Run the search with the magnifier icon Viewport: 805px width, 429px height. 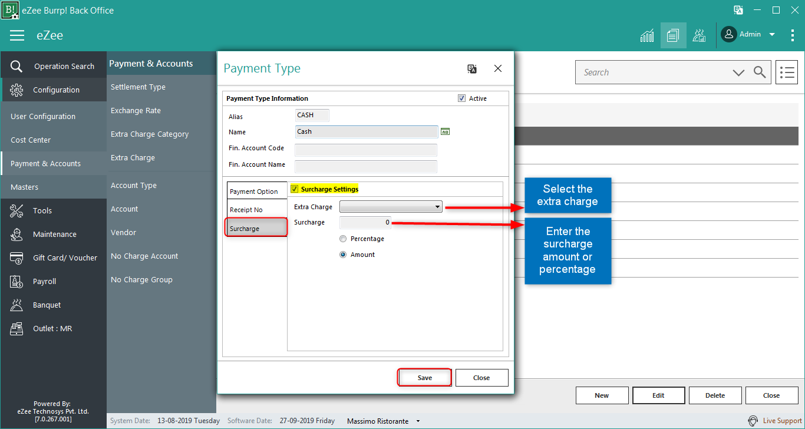click(x=760, y=72)
